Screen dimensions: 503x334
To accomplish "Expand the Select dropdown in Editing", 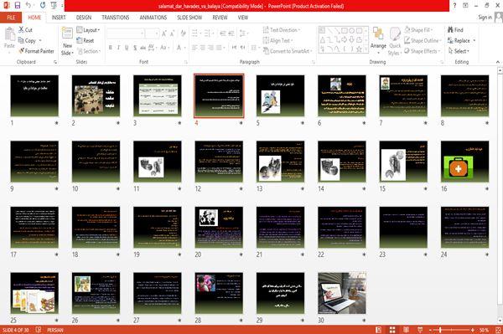I will [x=459, y=51].
